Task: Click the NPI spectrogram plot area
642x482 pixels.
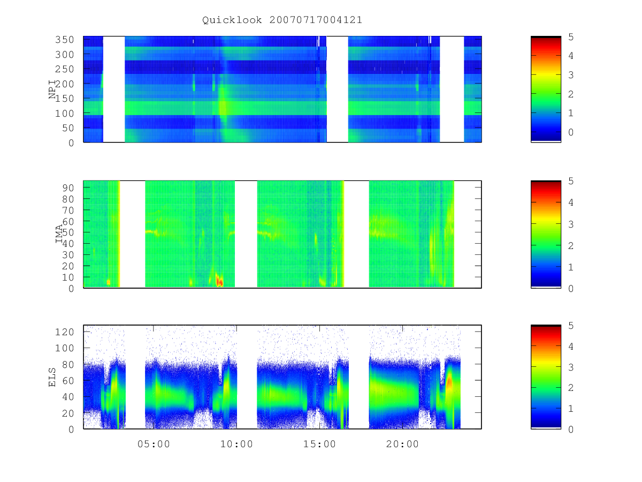Action: pyautogui.click(x=282, y=89)
